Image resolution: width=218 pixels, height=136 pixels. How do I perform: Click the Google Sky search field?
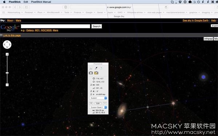point(56,26)
